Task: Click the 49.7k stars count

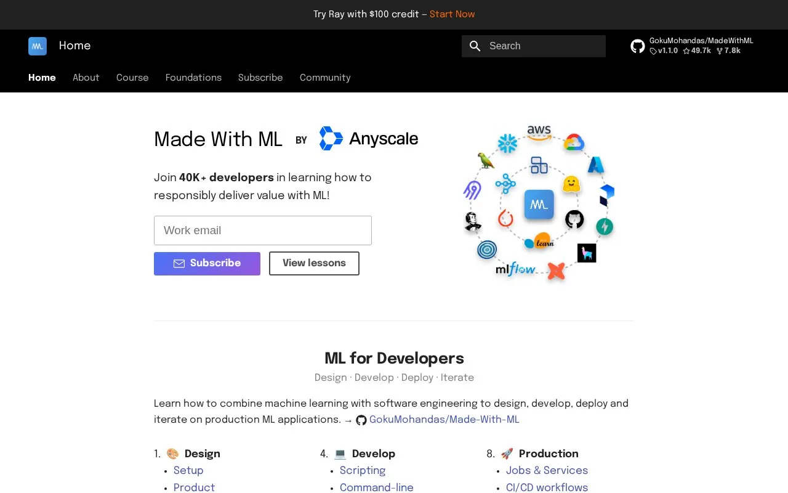Action: point(696,51)
